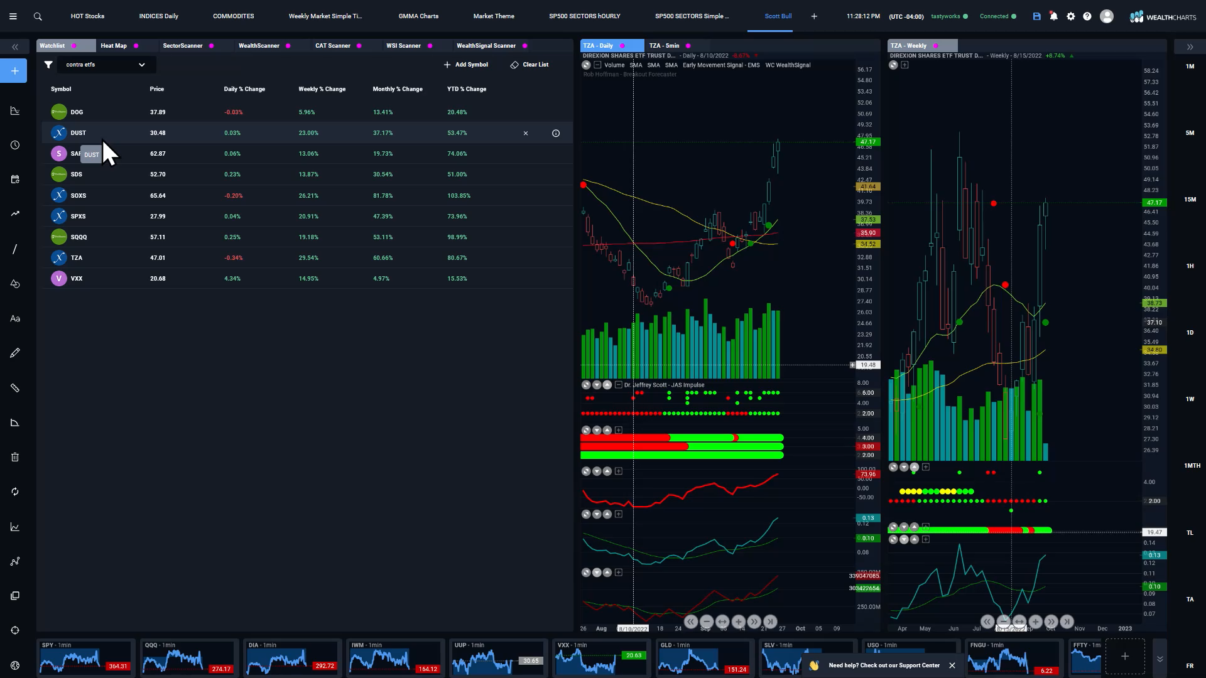
Task: Open the user profile avatar
Action: (x=1107, y=16)
